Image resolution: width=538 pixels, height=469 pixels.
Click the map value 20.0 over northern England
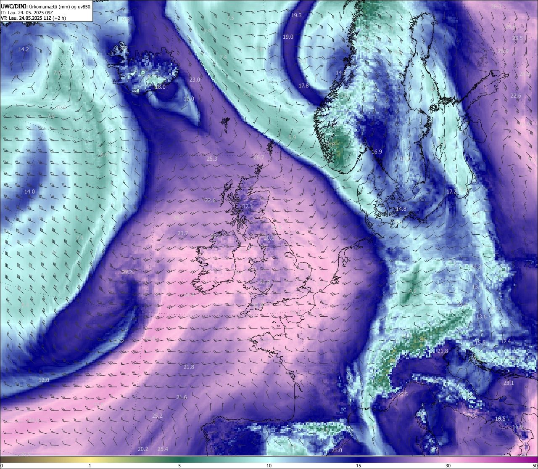[269, 238]
